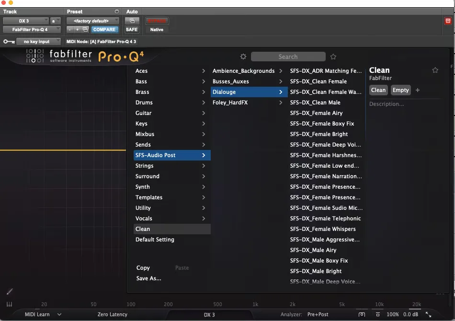Click the full screen resize arrows icon

(428, 314)
